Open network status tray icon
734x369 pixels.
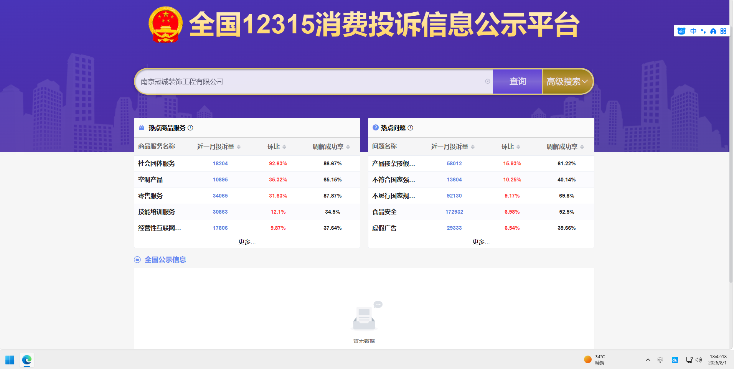click(689, 360)
